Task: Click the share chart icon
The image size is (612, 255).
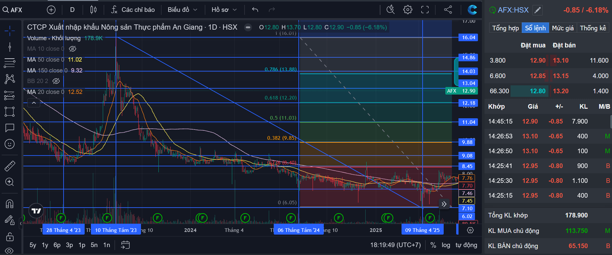Action: [x=448, y=10]
